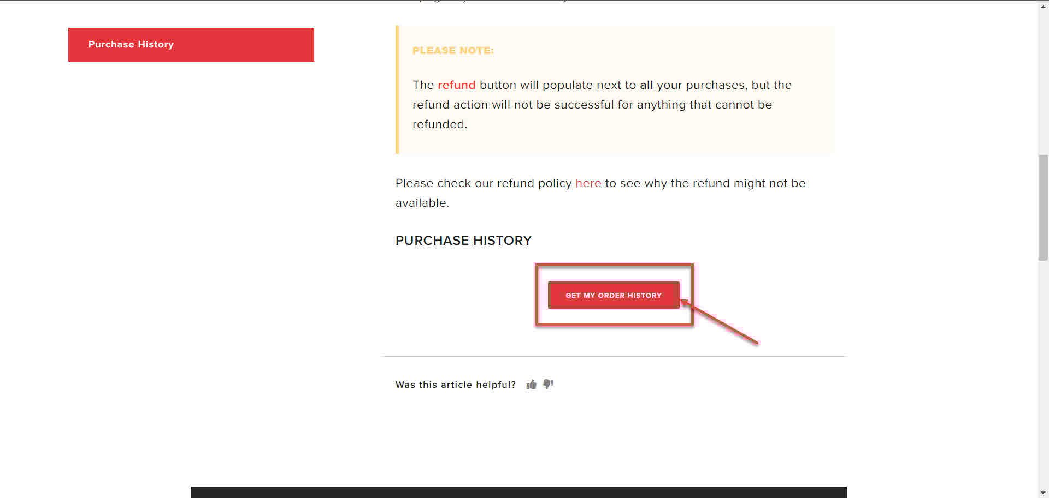The image size is (1049, 498).
Task: Click the word 'refunded.' ending the note
Action: click(439, 124)
